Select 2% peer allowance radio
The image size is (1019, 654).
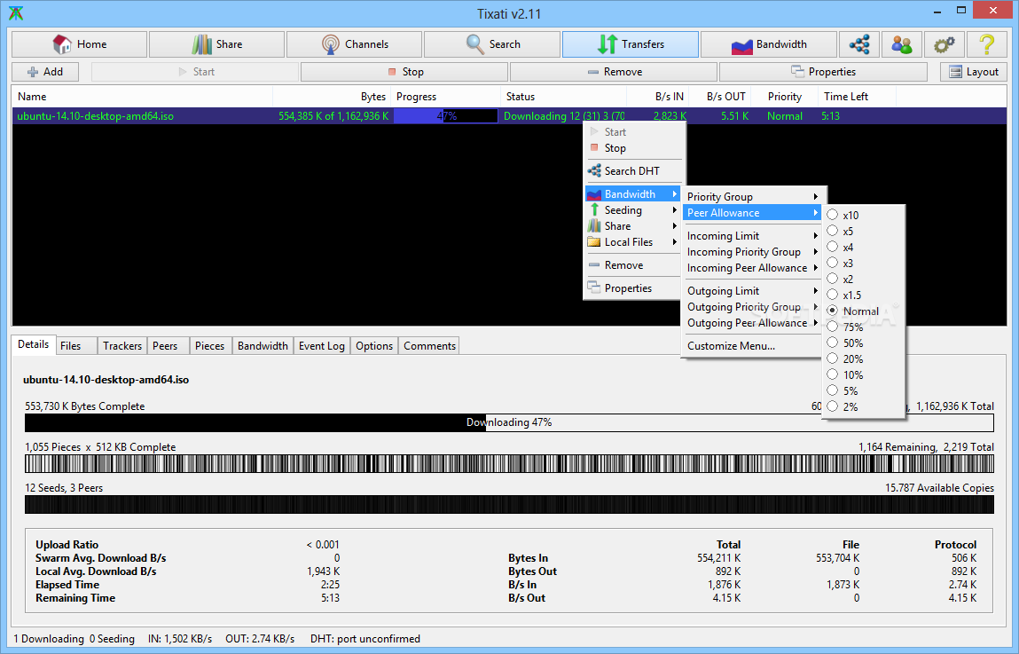(x=832, y=406)
